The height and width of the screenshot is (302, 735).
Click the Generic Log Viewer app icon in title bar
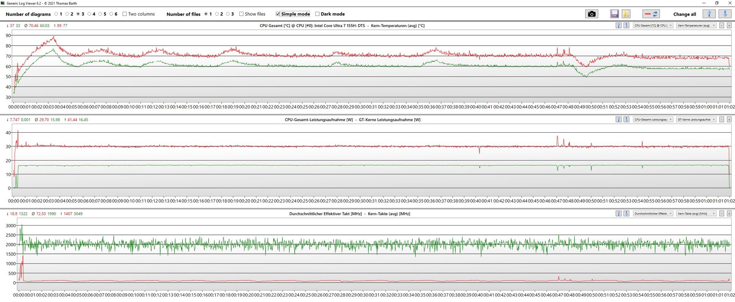[3, 3]
